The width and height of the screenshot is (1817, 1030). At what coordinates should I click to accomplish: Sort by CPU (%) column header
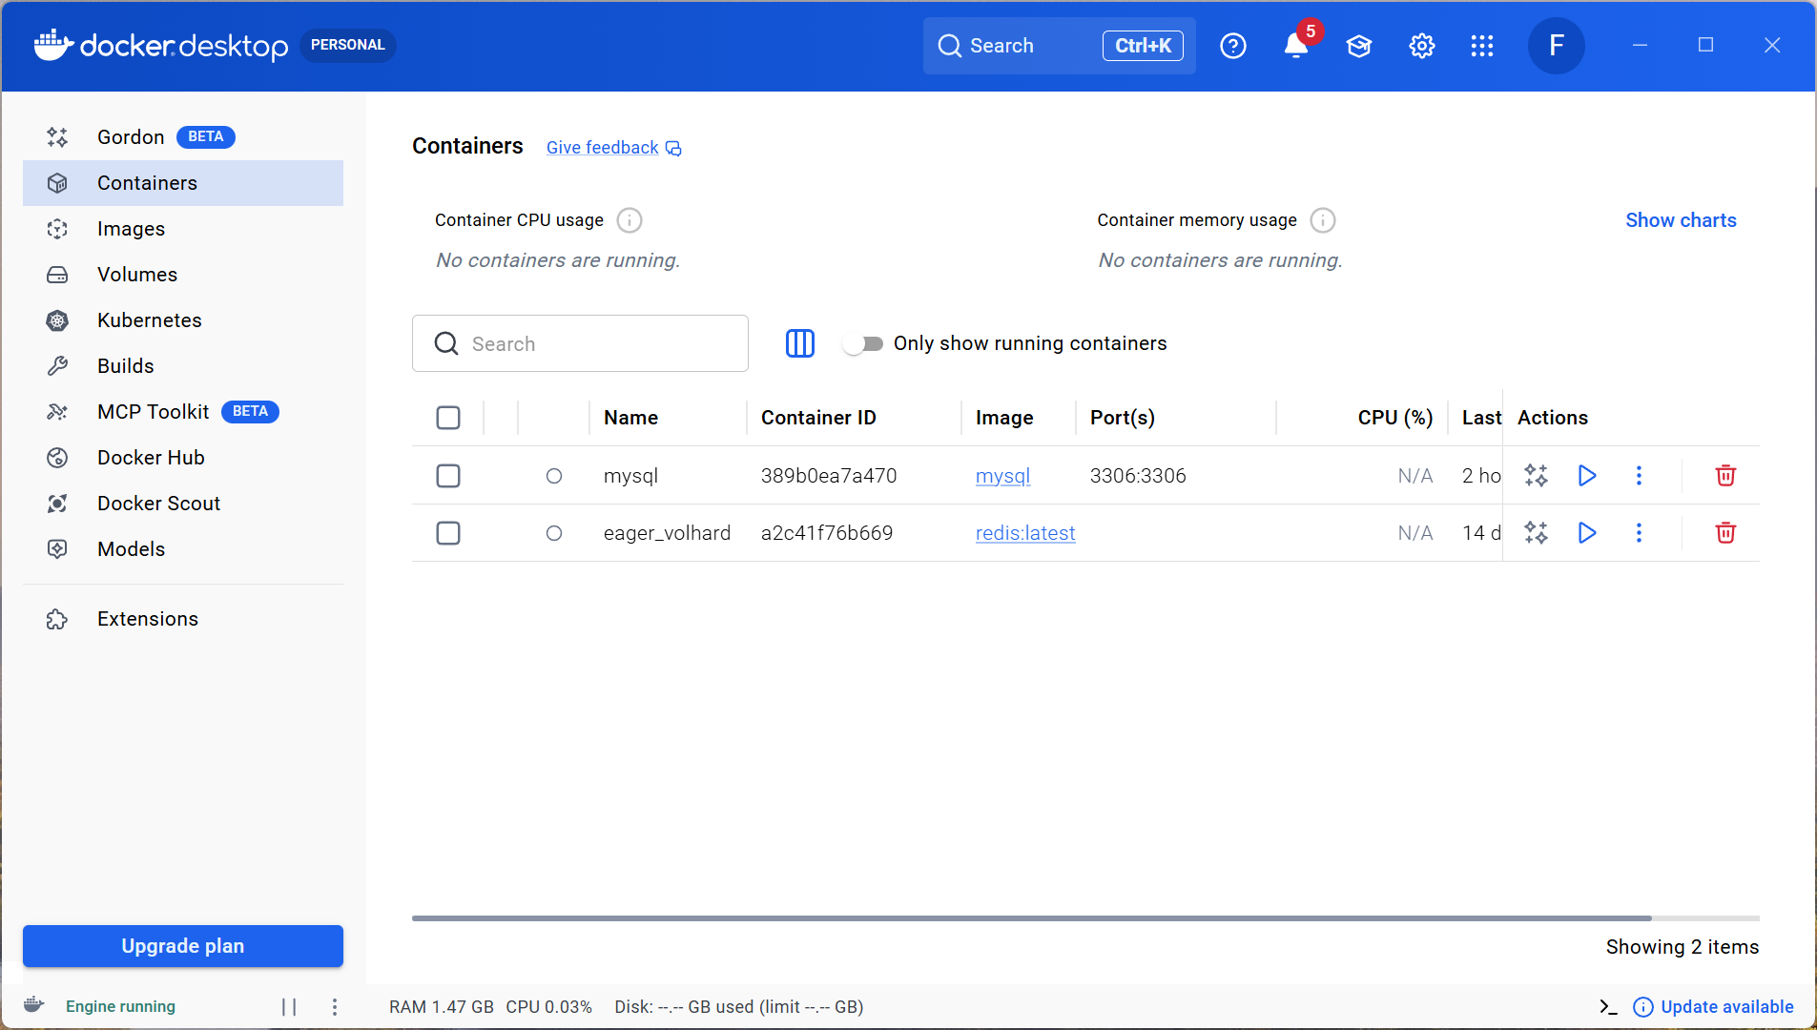[1395, 418]
